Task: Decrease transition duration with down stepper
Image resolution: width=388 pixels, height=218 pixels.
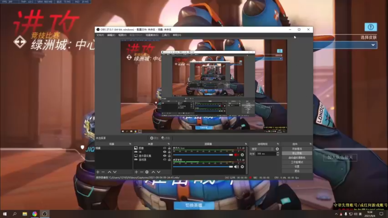Action: coord(277,155)
